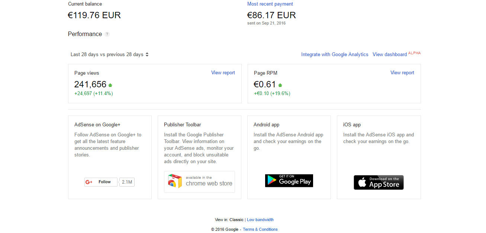View report for Page RPM

(x=402, y=73)
